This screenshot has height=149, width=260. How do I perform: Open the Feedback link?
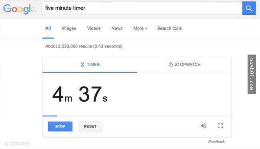coord(216,142)
